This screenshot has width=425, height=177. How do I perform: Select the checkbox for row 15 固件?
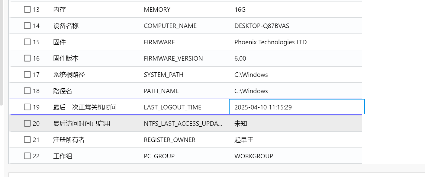(27, 42)
